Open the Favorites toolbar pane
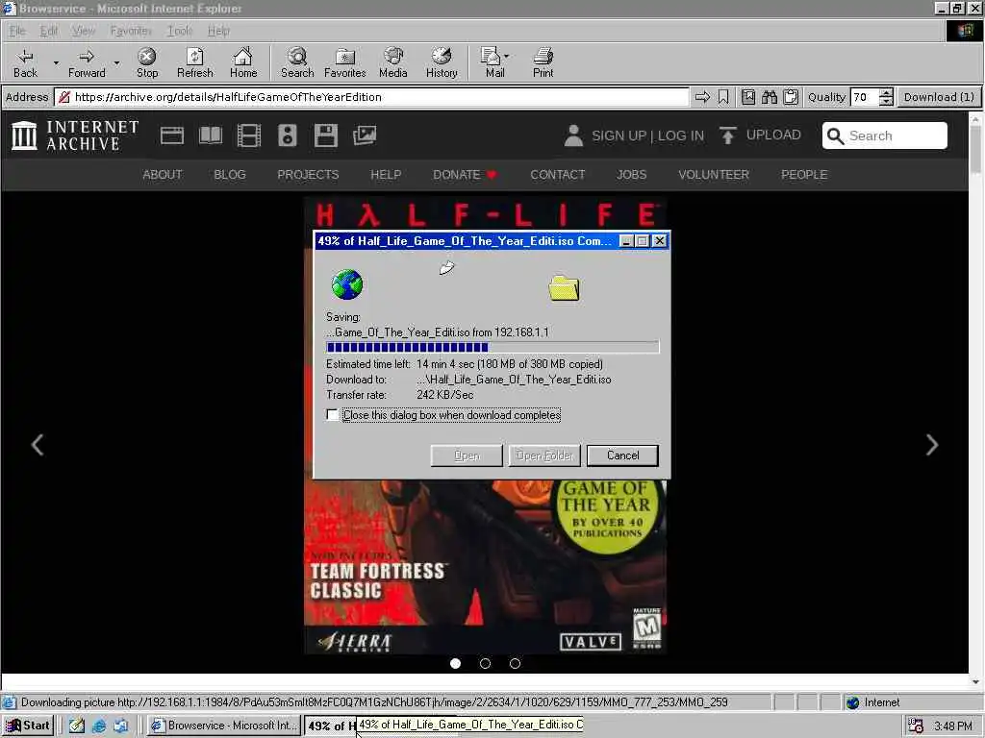This screenshot has height=738, width=985. pos(345,62)
